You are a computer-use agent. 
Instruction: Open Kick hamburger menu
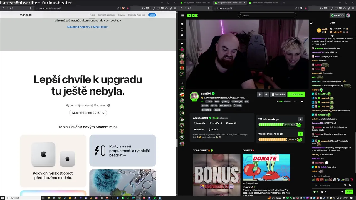tap(182, 16)
